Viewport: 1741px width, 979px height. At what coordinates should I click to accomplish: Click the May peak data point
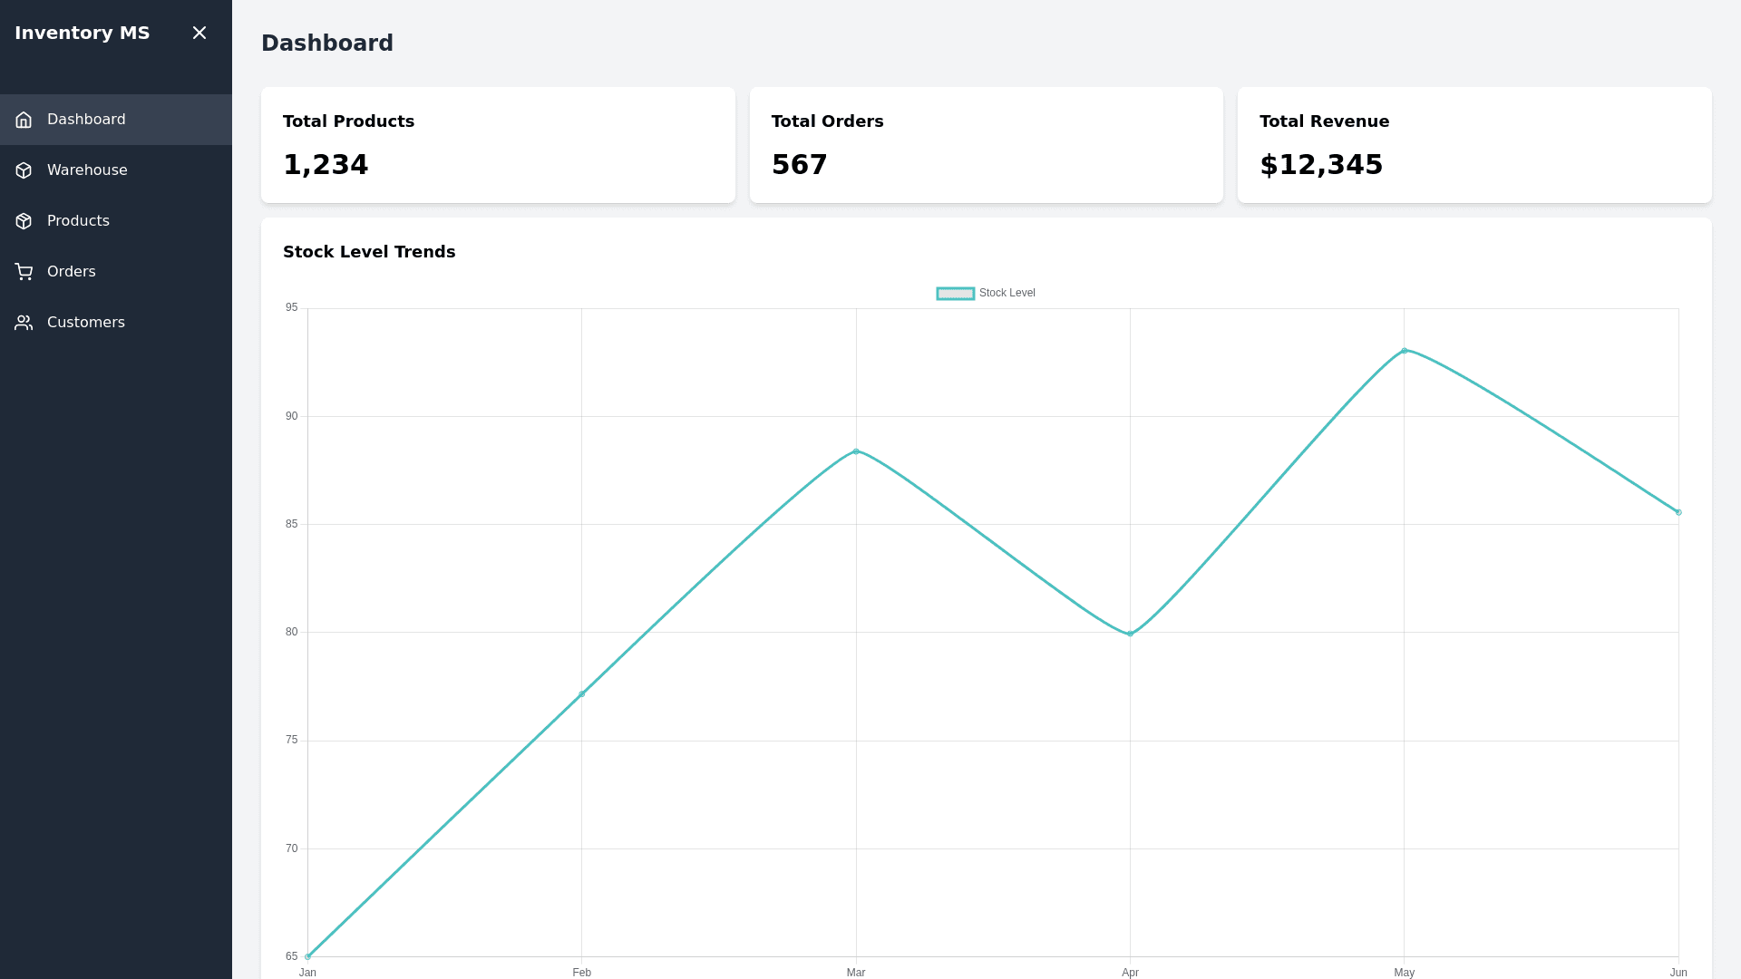click(x=1404, y=351)
